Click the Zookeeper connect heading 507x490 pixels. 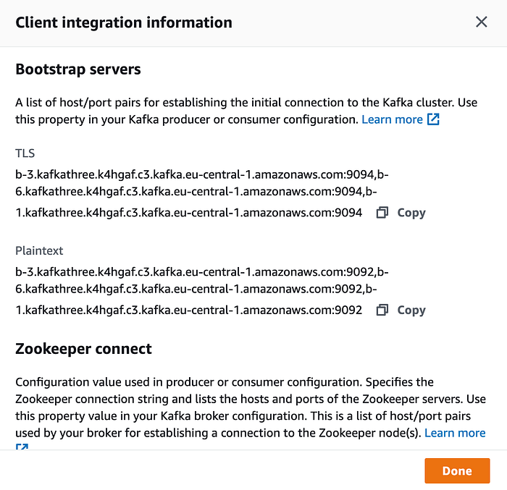pos(83,349)
